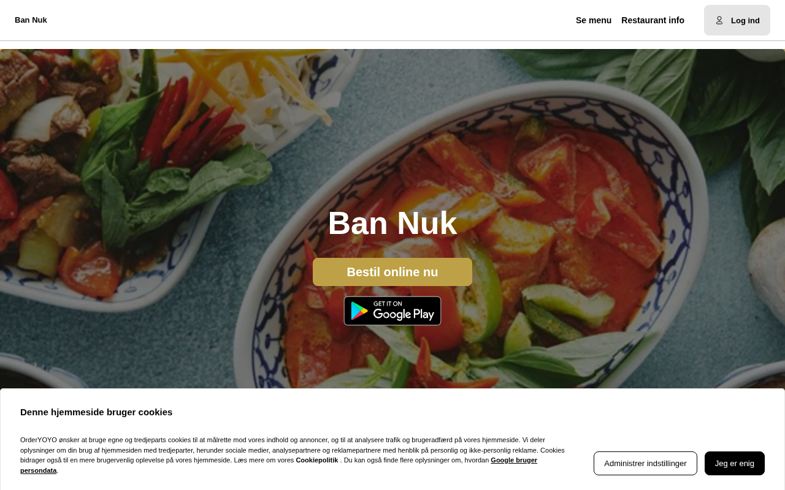Open Administrer indstillinger cookie settings
785x490 pixels.
645,463
